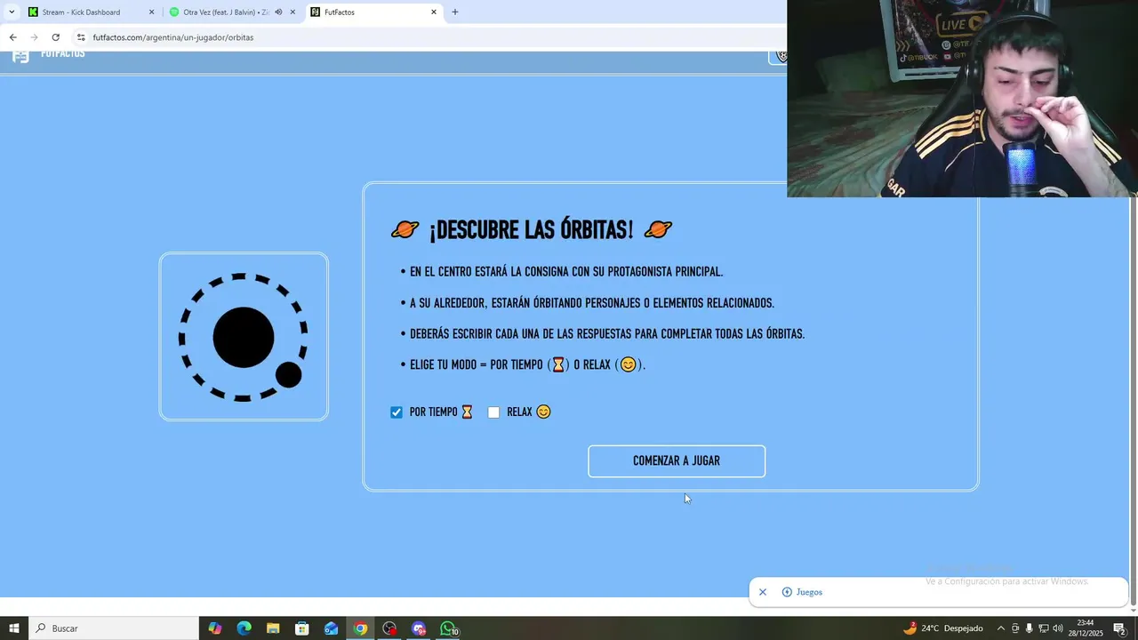
Task: Click the orbit illustration card
Action: (244, 337)
